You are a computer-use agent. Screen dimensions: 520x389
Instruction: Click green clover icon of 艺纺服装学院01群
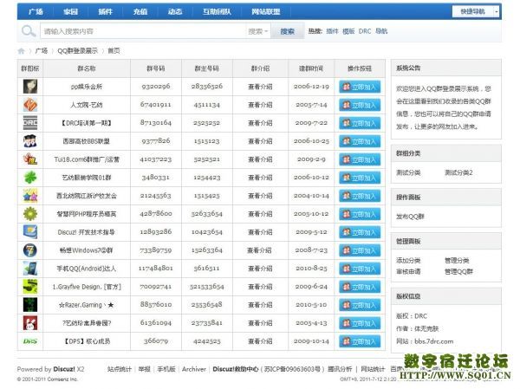[30, 178]
